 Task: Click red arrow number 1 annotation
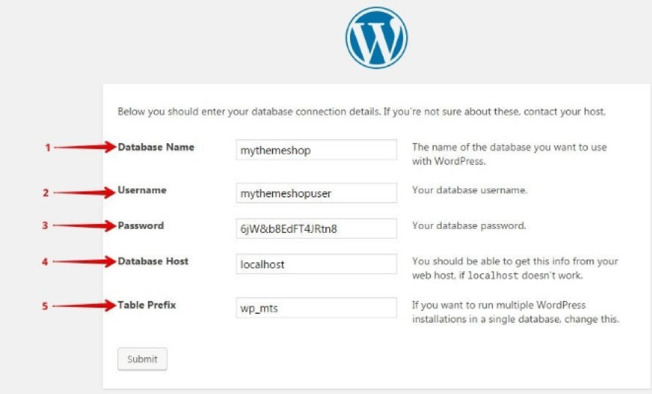click(81, 147)
